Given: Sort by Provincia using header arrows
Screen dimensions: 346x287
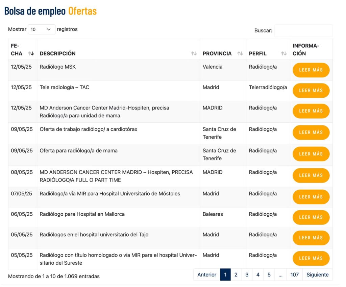Looking at the screenshot, I should pyautogui.click(x=240, y=53).
